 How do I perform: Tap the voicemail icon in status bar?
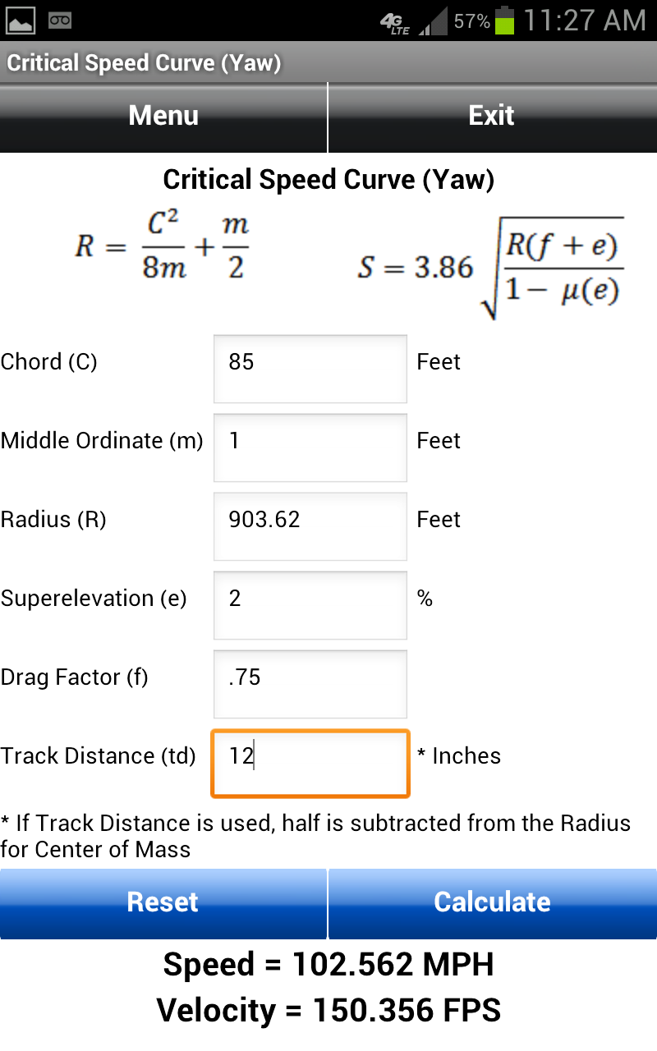pyautogui.click(x=59, y=18)
